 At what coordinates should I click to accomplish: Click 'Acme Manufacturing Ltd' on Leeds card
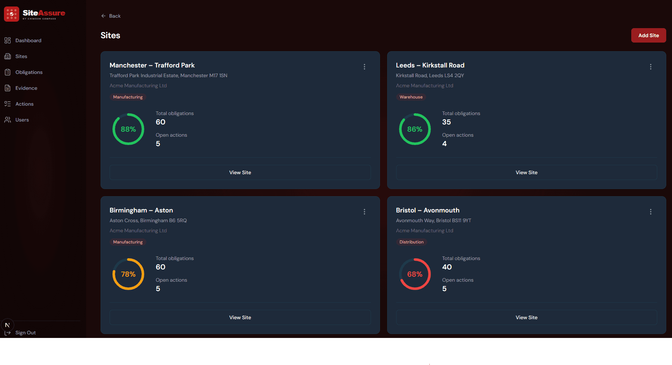[424, 85]
